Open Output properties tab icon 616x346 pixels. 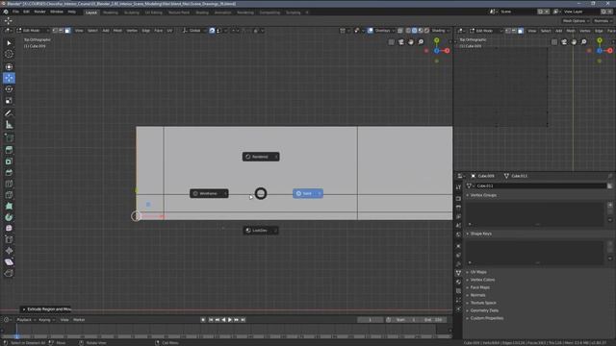coord(458,208)
